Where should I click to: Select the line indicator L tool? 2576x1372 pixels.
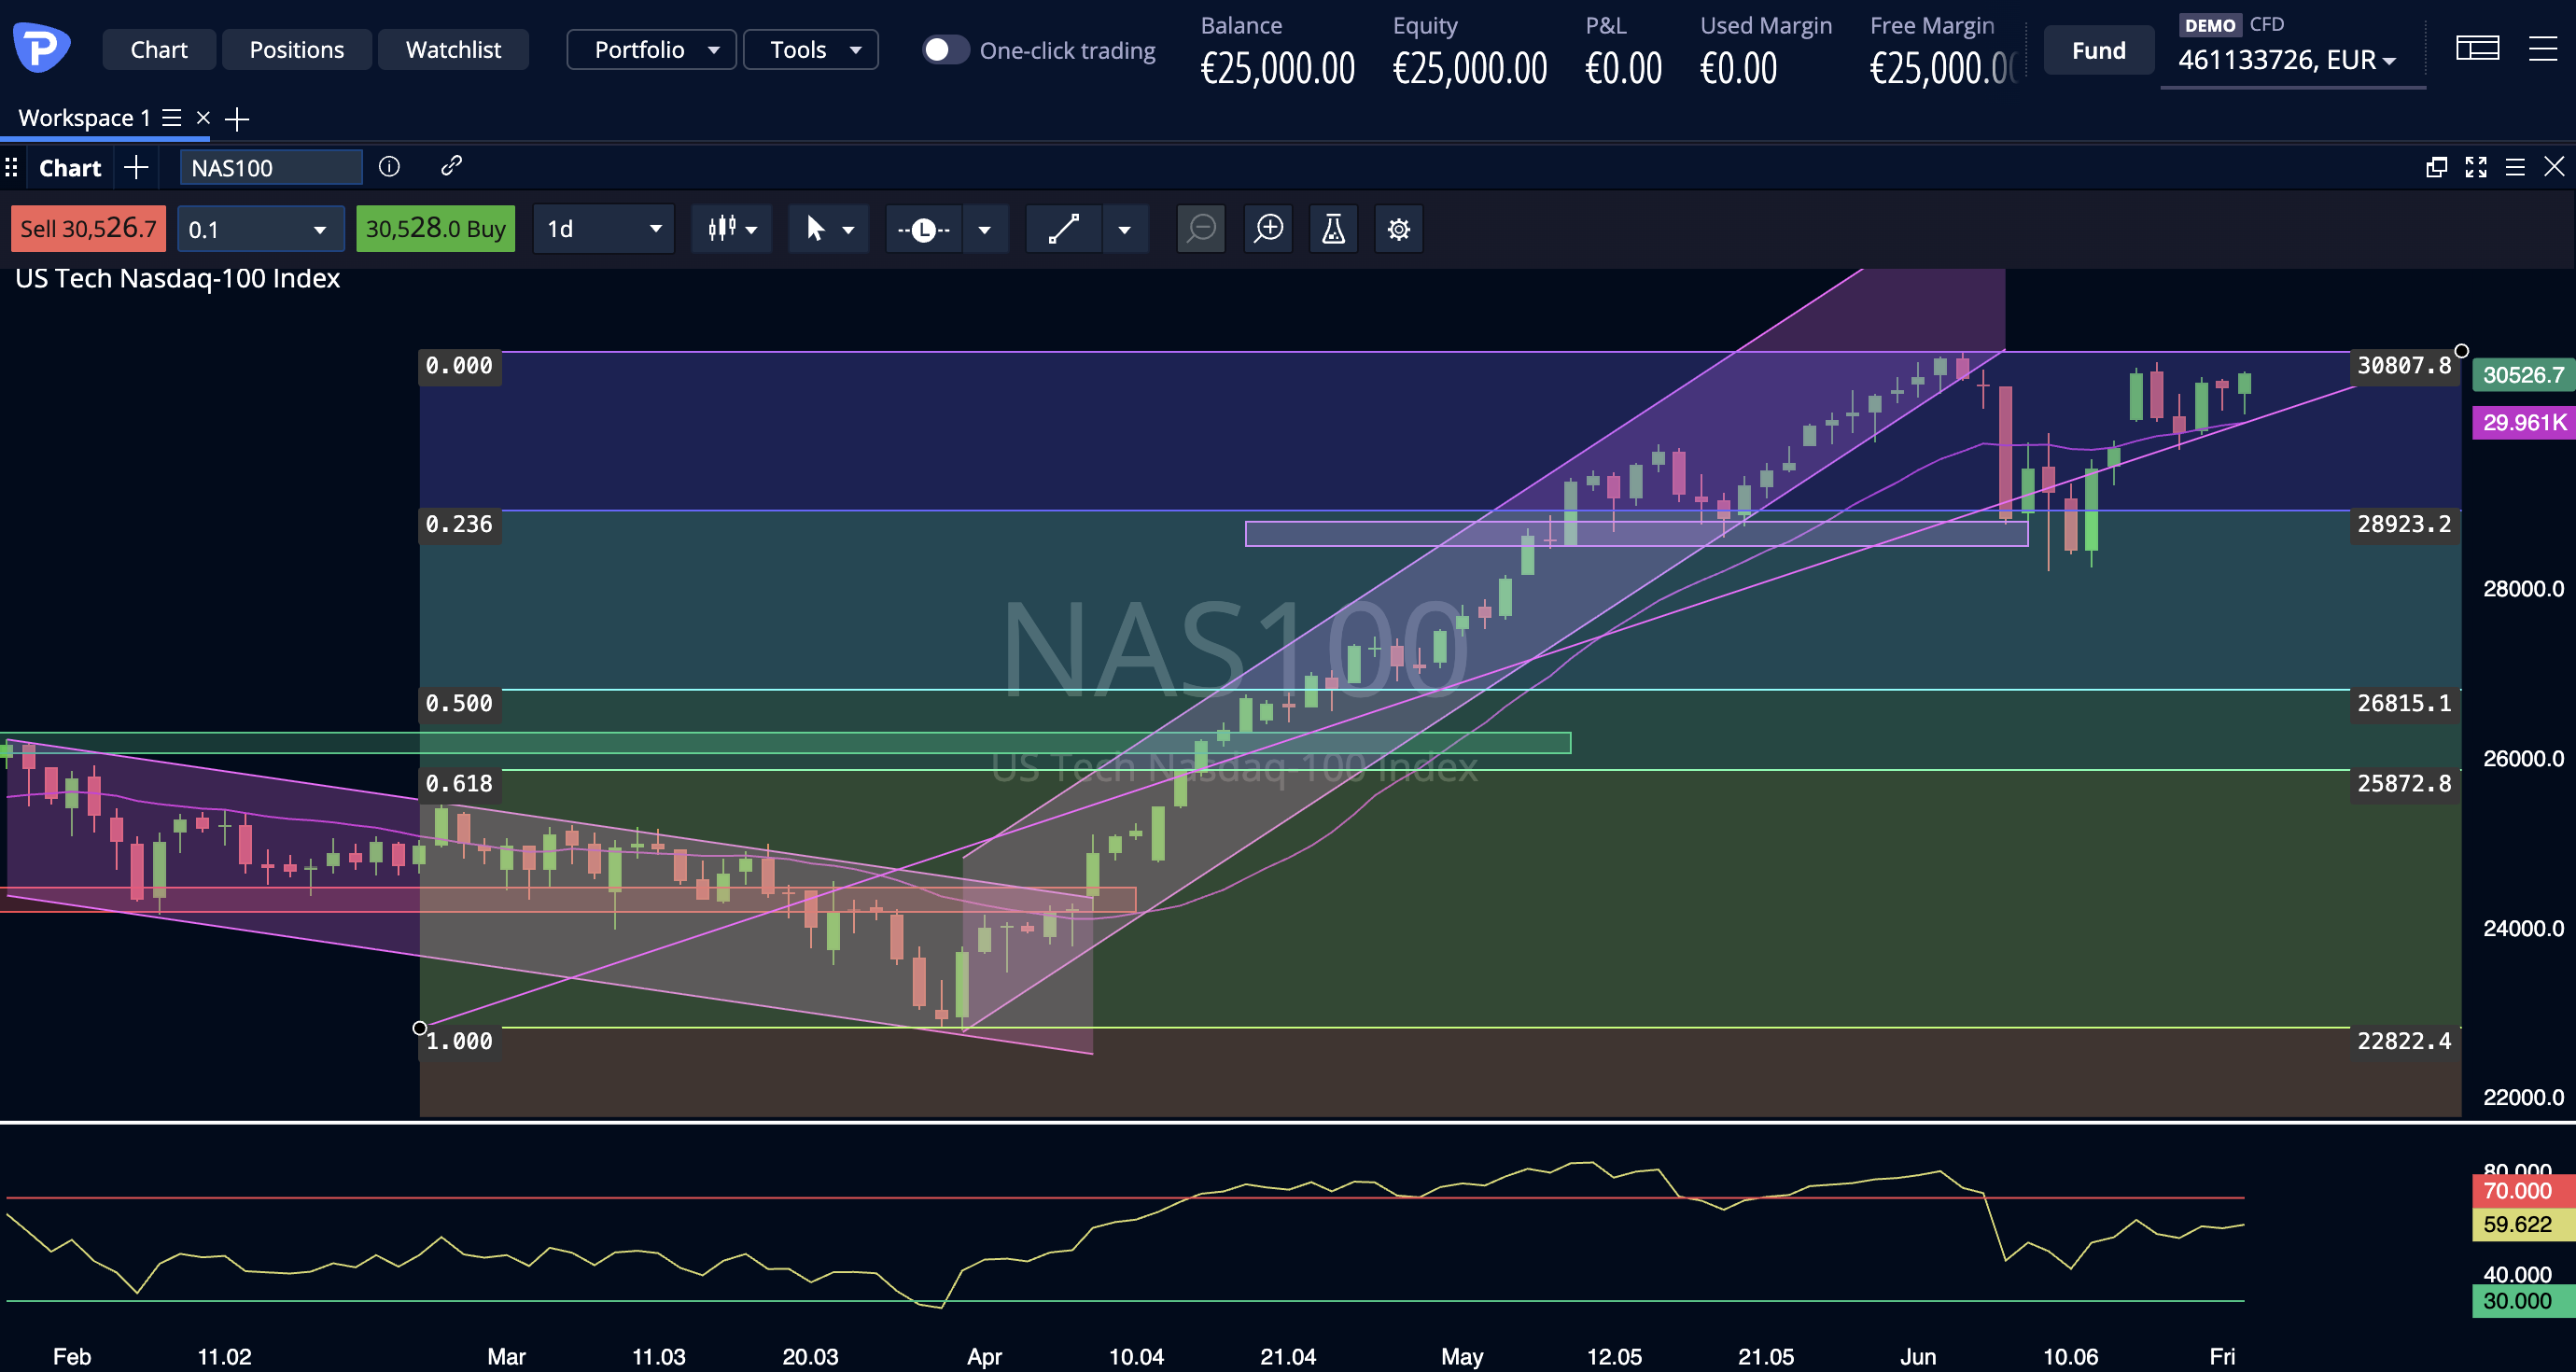(923, 229)
